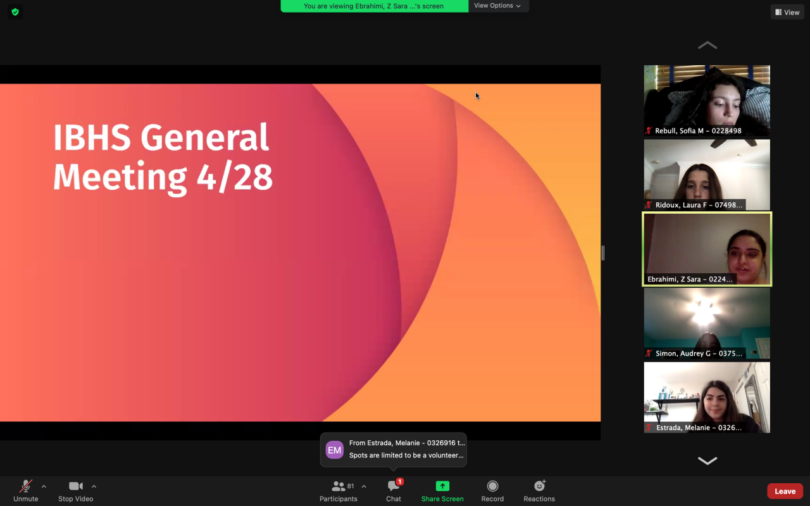The width and height of the screenshot is (810, 506).
Task: Click the purple EM avatar in the chat popup
Action: pos(334,450)
